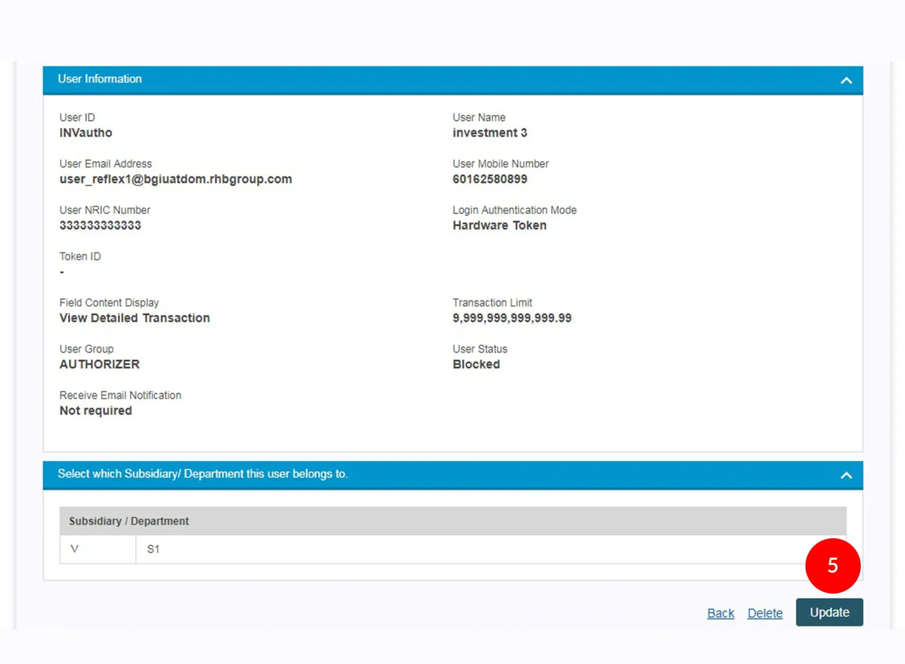Click the View Detailed Transaction value
Image resolution: width=905 pixels, height=664 pixels.
[x=135, y=318]
